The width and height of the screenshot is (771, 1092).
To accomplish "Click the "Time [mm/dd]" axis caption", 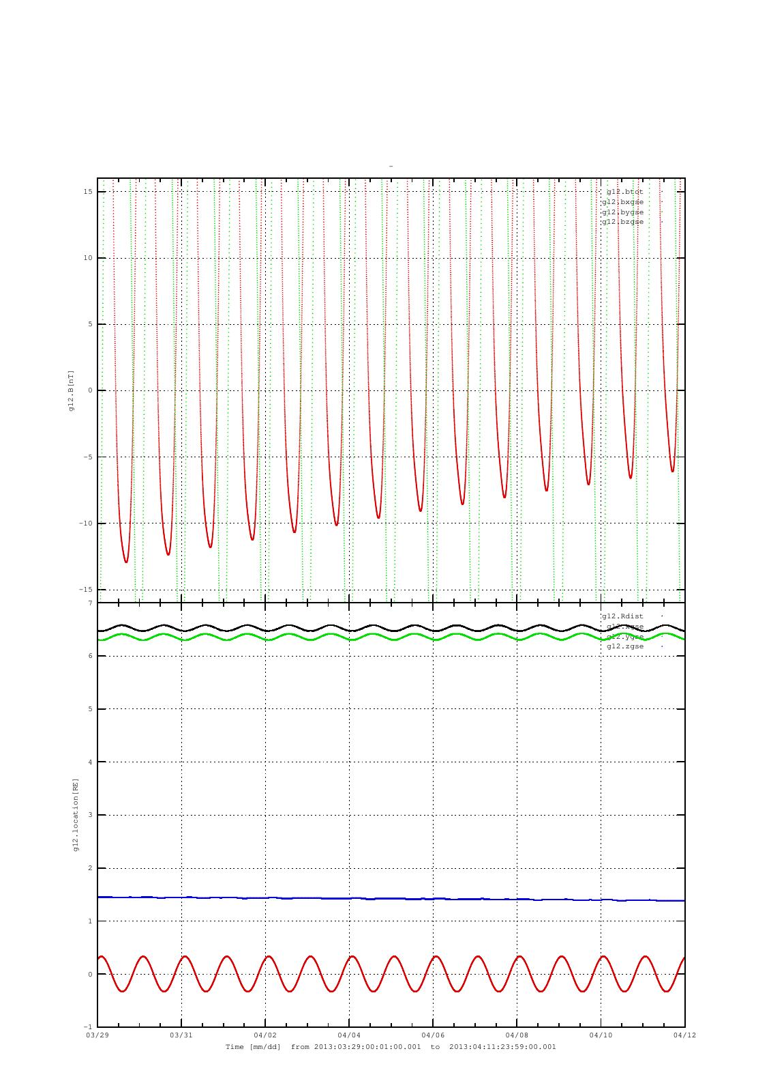I will (x=254, y=1047).
